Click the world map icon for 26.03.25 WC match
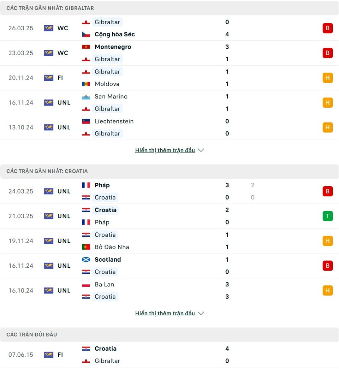 click(49, 28)
